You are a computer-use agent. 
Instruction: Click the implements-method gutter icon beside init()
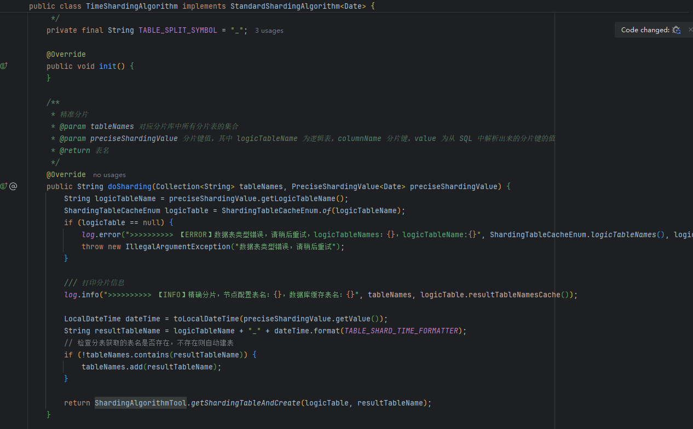pyautogui.click(x=4, y=66)
